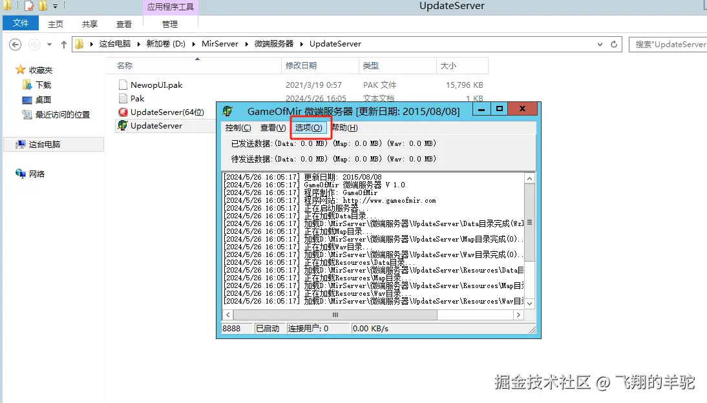The height and width of the screenshot is (403, 707).
Task: Click the Explorer back arrow button
Action: (x=16, y=44)
